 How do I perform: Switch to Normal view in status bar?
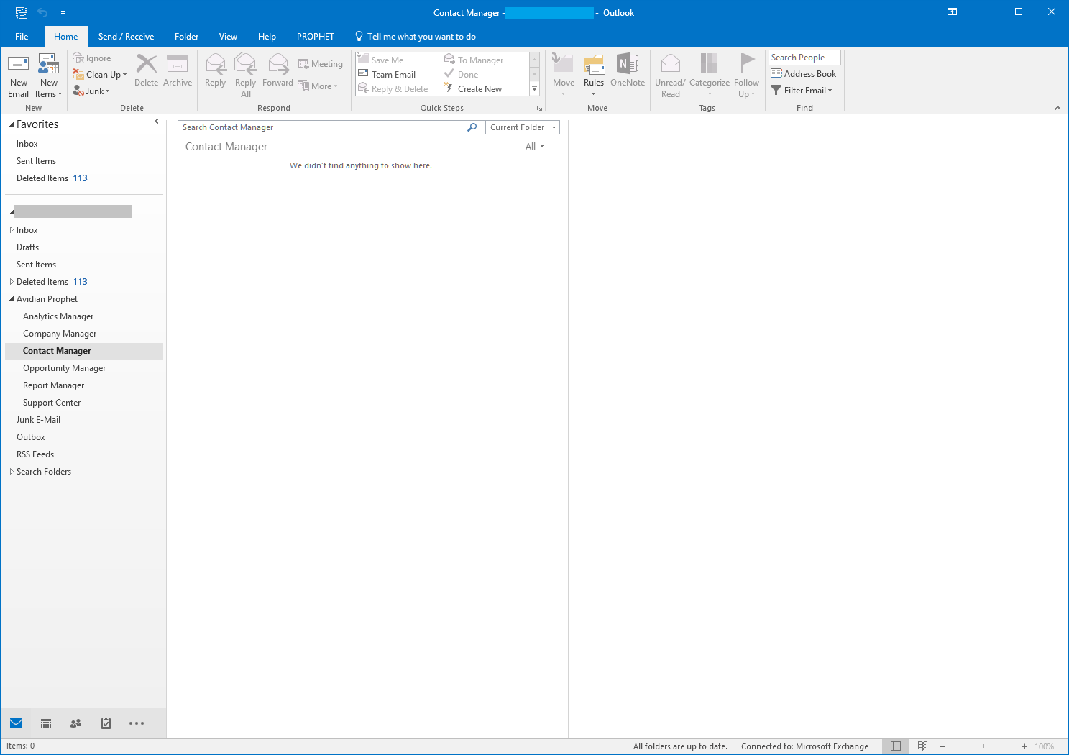(896, 746)
